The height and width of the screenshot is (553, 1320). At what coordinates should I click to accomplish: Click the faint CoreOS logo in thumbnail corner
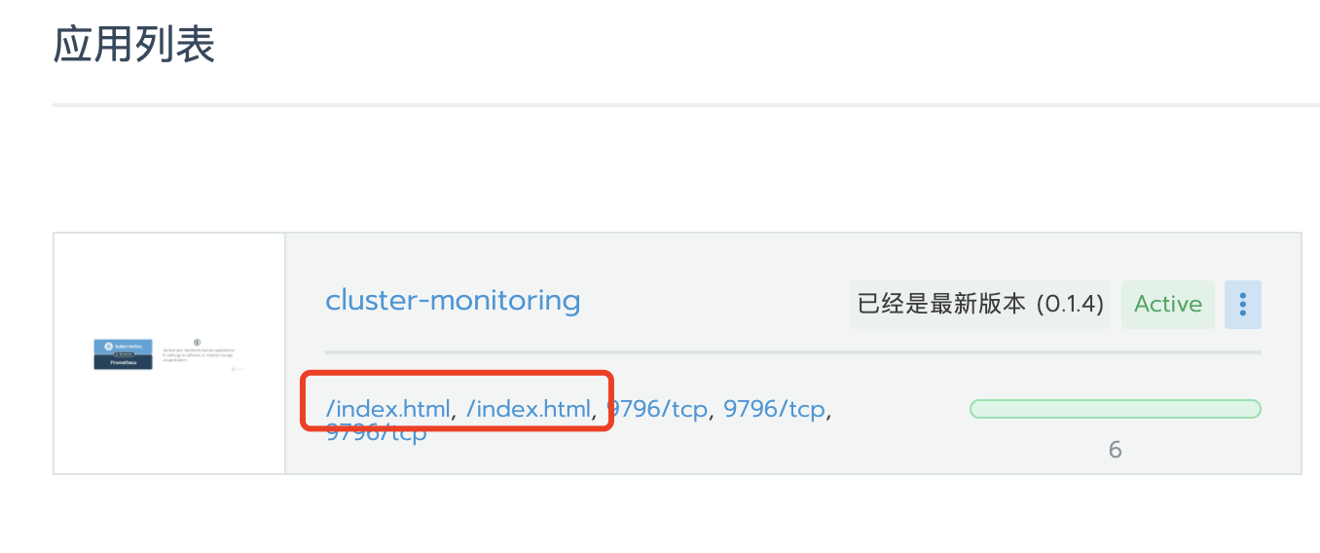(238, 369)
